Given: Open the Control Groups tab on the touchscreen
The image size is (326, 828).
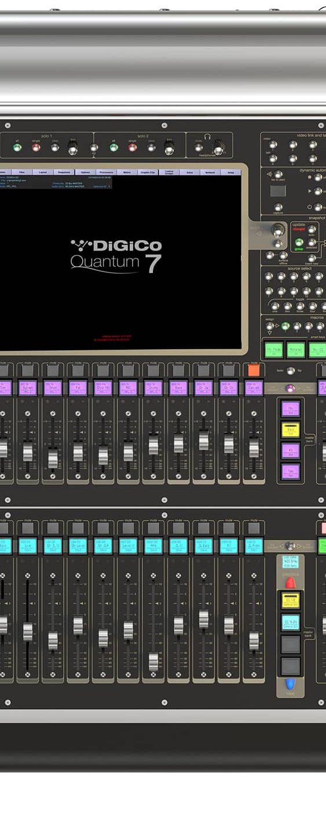Looking at the screenshot, I should [x=169, y=172].
